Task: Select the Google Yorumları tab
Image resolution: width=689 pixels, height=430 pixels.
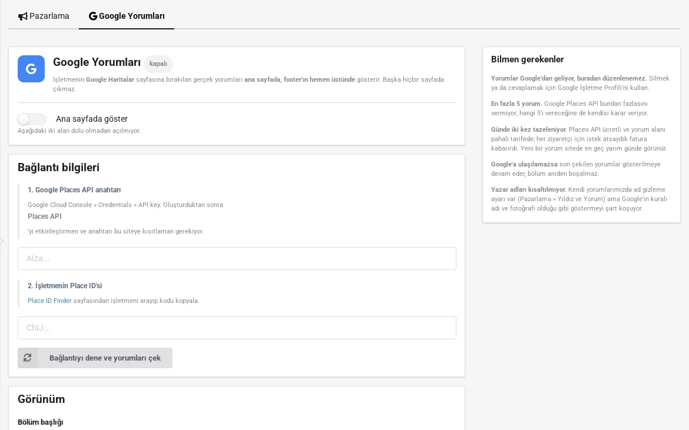Action: coord(127,16)
